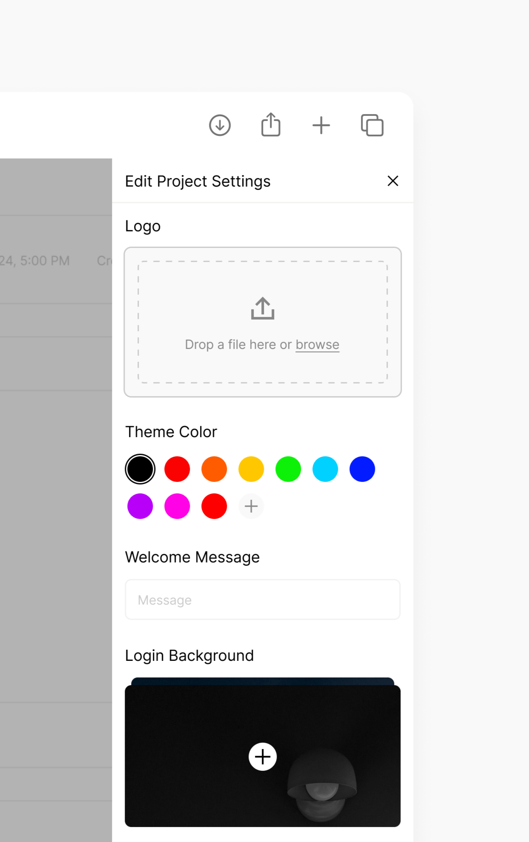Select the red swatch beside magenta
The width and height of the screenshot is (529, 842).
point(214,506)
